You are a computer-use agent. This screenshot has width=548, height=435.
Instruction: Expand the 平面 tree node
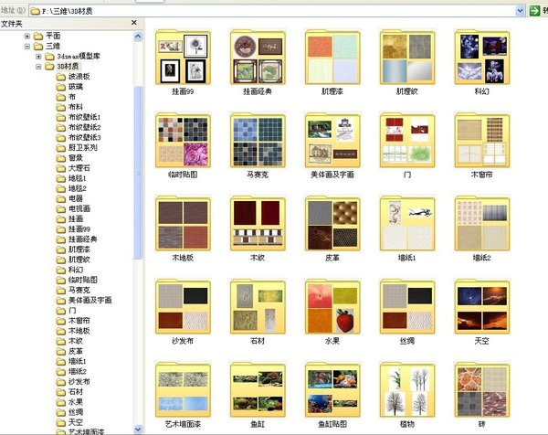tap(27, 36)
